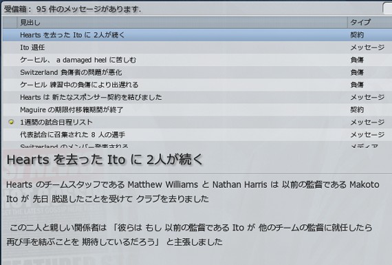Image resolution: width=392 pixels, height=265 pixels.
Task: Sort by the タイプ column header
Action: [369, 23]
